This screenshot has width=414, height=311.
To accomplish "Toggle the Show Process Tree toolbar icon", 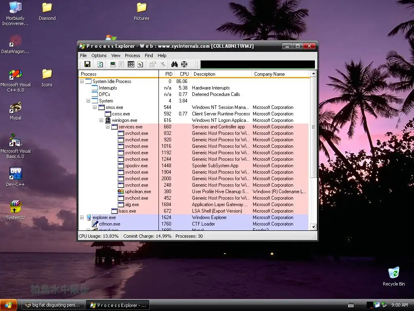I will (x=121, y=64).
